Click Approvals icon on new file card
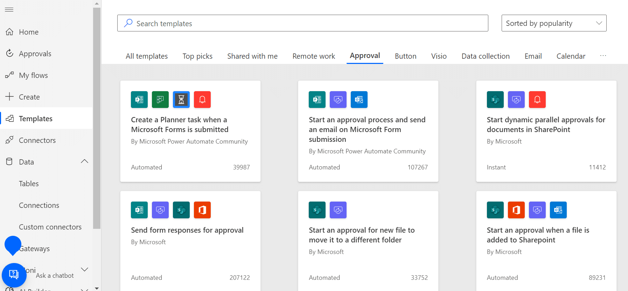Image resolution: width=628 pixels, height=291 pixels. point(338,210)
